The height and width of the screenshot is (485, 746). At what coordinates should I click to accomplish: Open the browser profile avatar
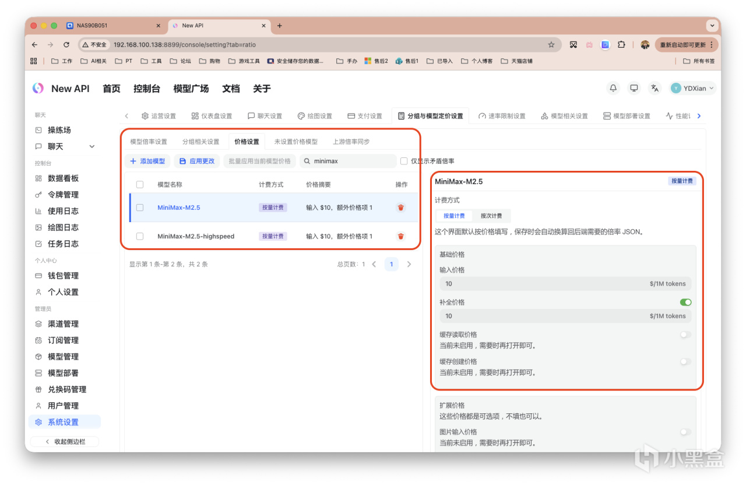(645, 44)
